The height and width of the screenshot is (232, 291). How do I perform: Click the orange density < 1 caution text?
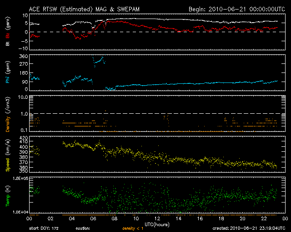coord(133,228)
